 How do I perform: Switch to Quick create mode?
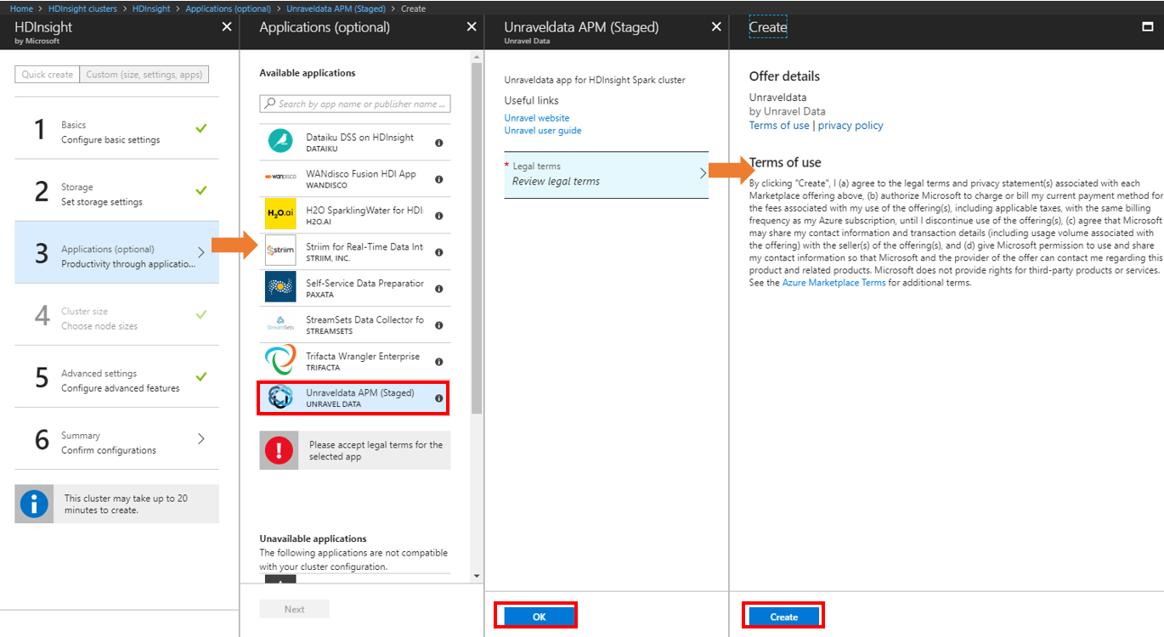click(48, 75)
